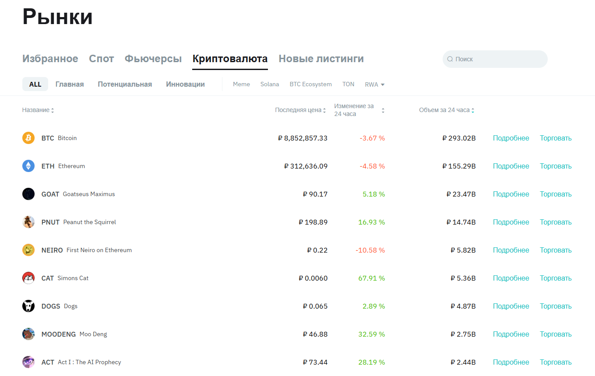The width and height of the screenshot is (595, 376).
Task: Sort by Объем за 24 часа
Action: click(x=447, y=110)
